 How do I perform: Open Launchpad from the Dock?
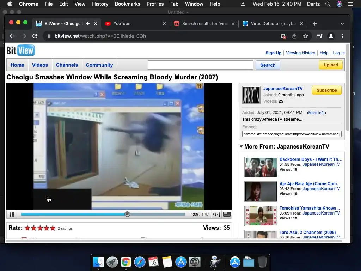pos(112,262)
